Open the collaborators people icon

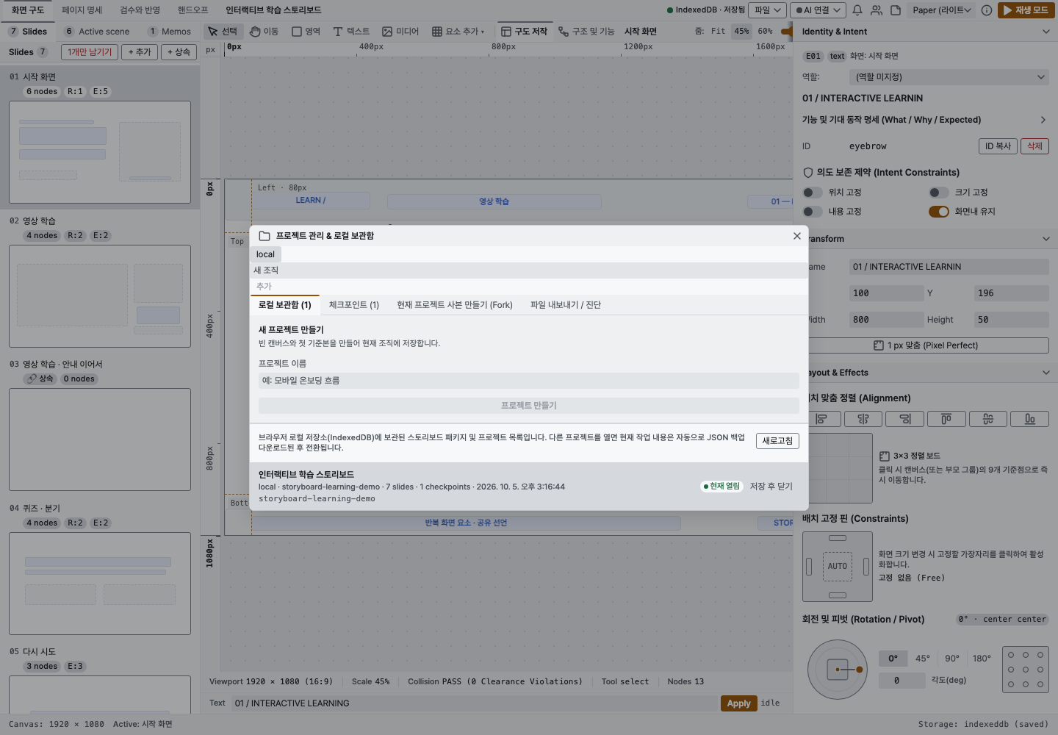tap(877, 10)
